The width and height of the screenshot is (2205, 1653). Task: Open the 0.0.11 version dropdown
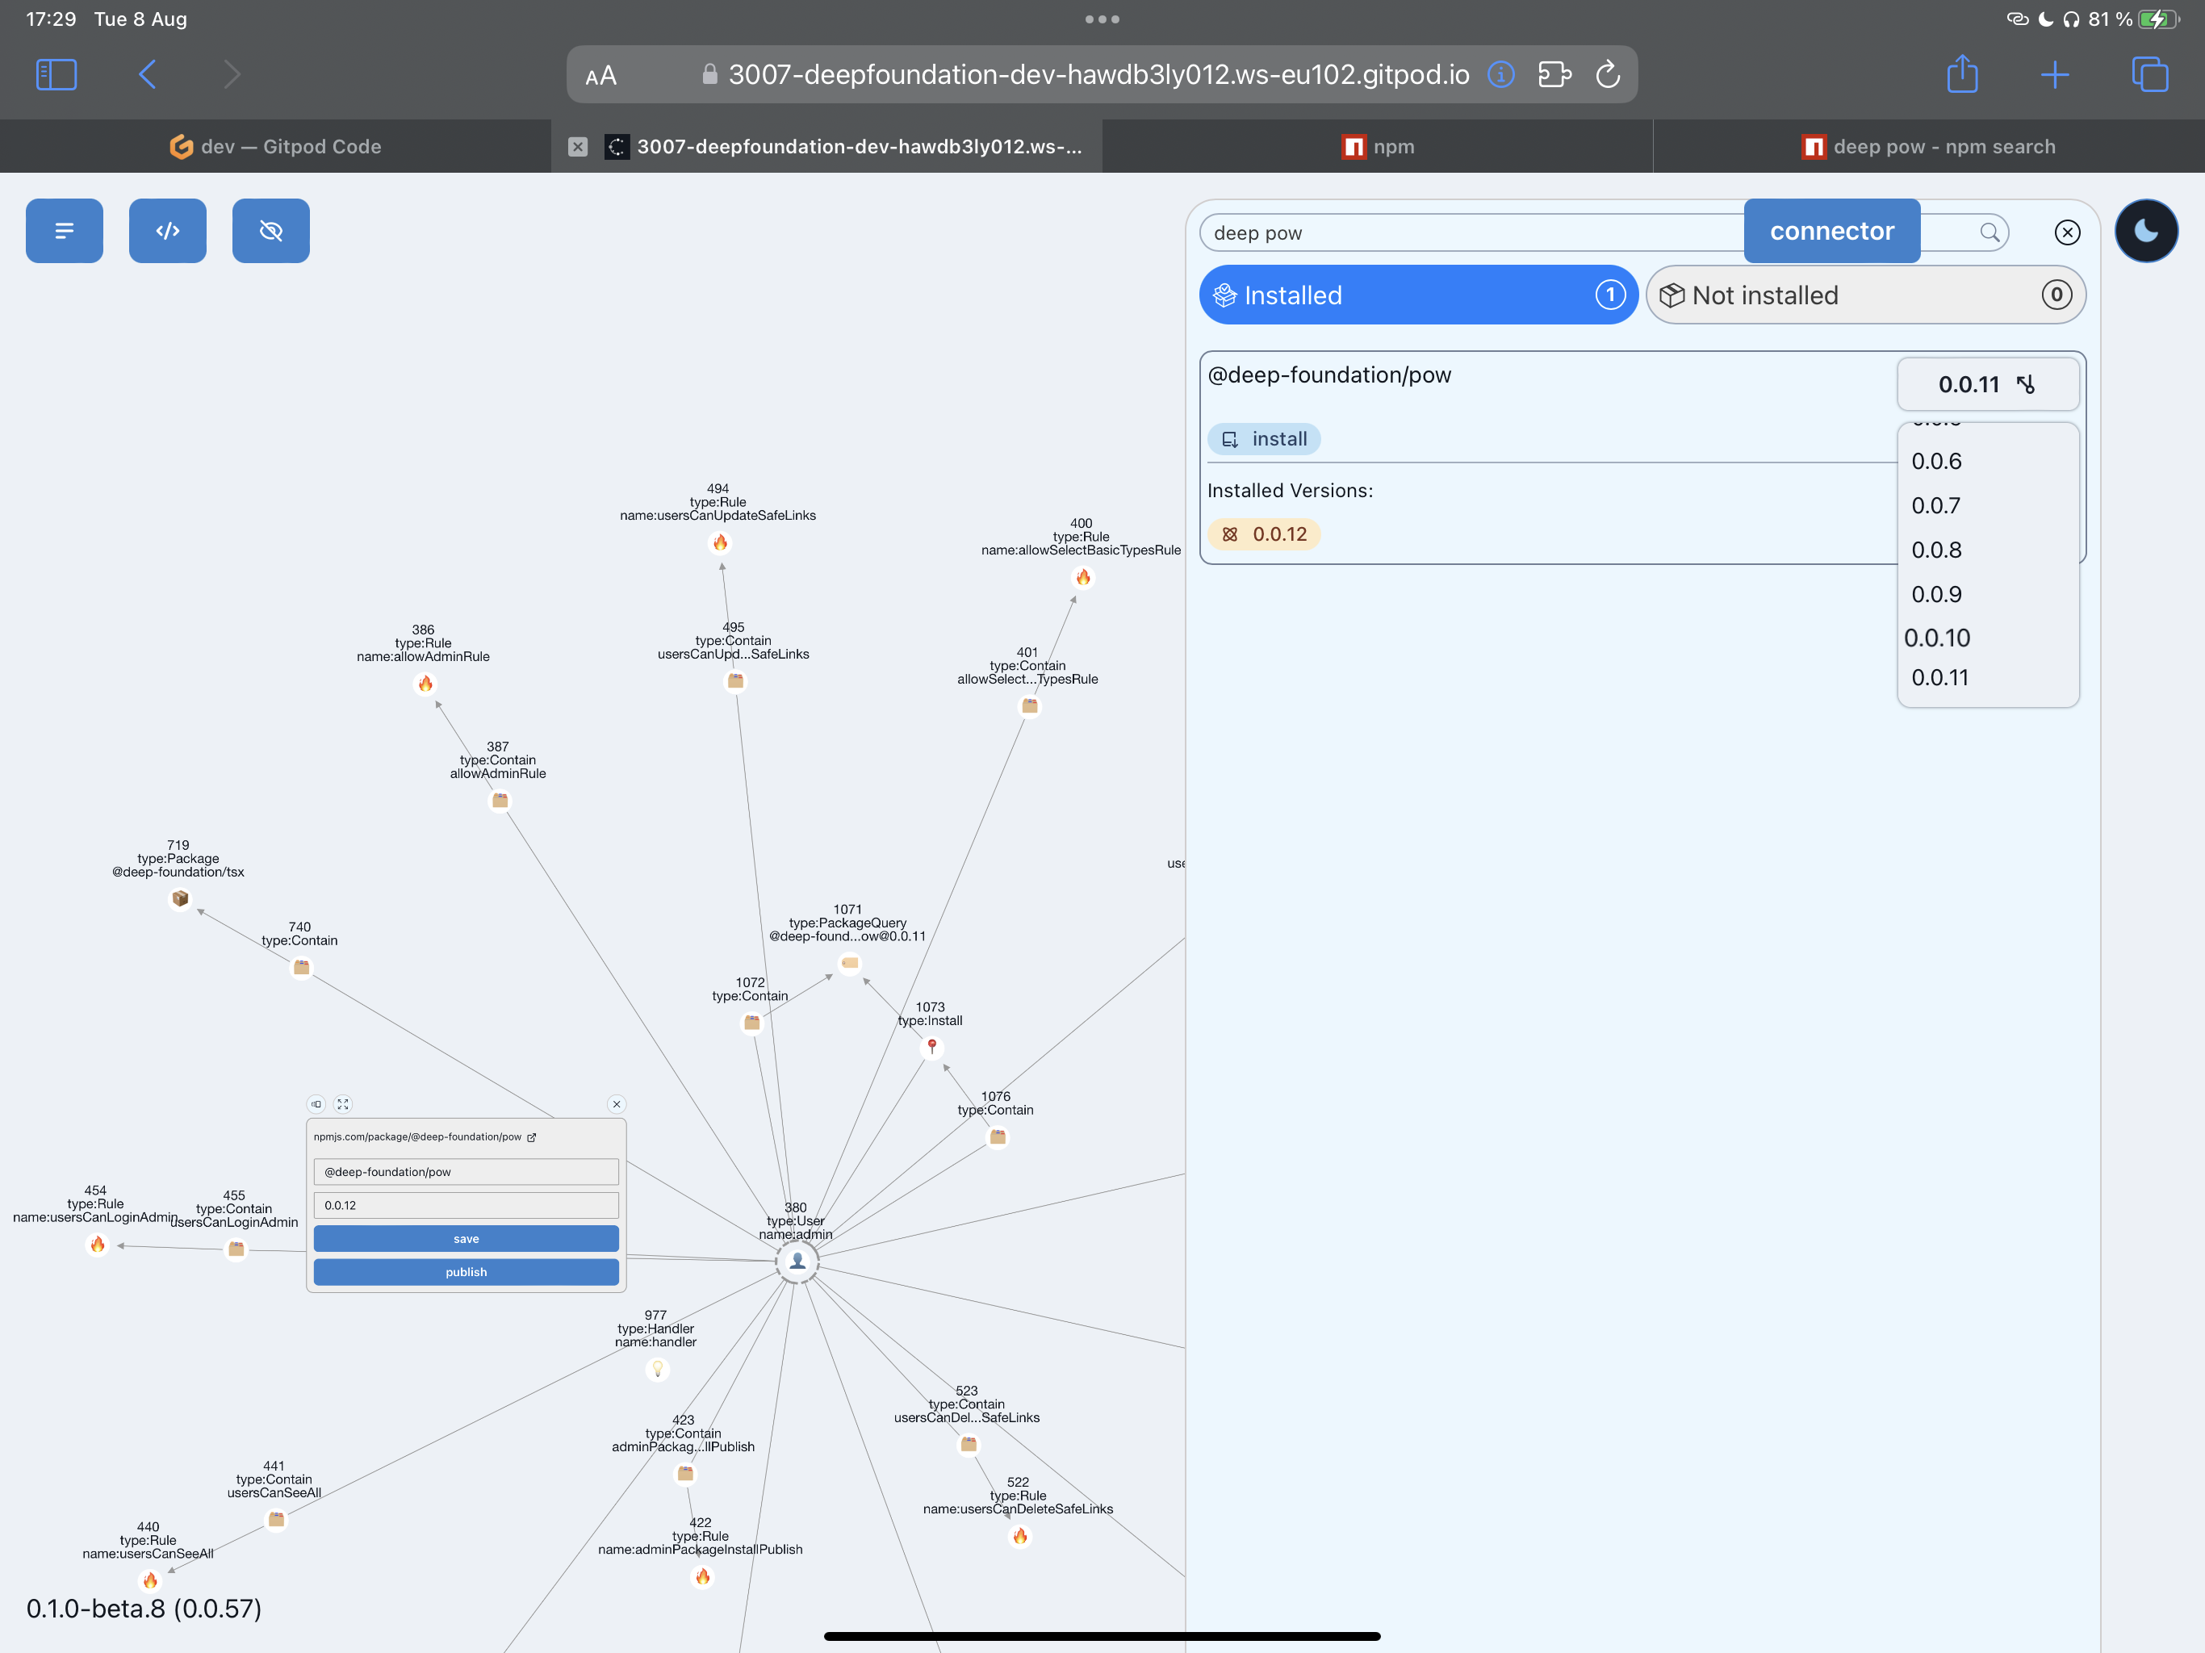tap(1987, 384)
